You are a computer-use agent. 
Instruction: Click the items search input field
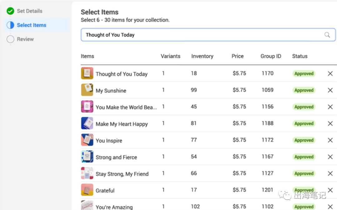click(200, 35)
